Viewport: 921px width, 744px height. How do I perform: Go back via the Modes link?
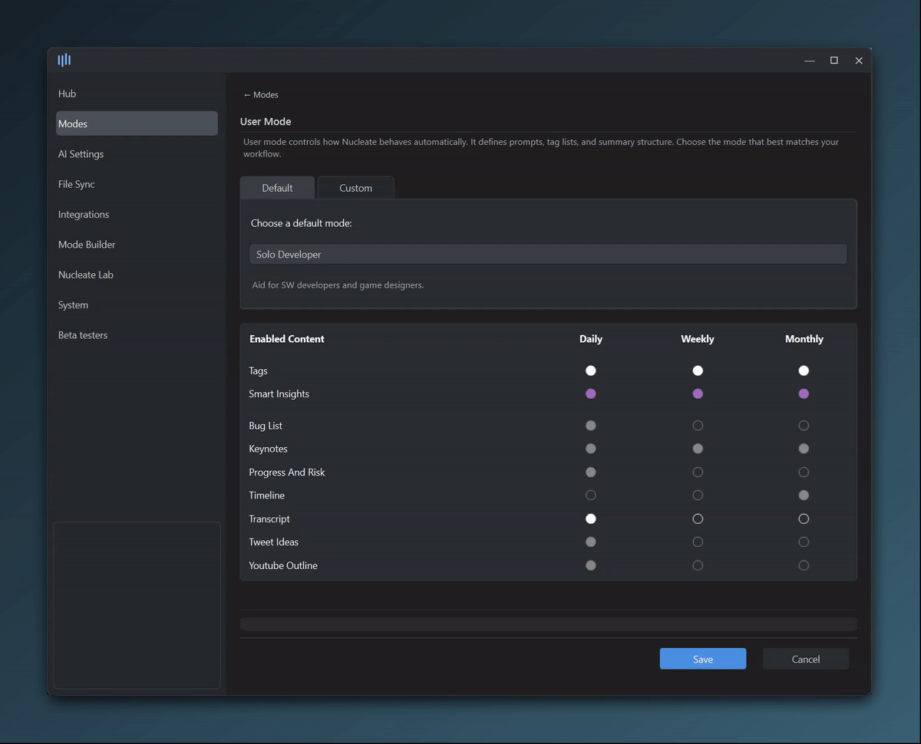[261, 95]
